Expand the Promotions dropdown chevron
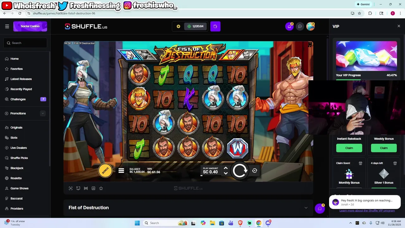Screen dimensions: 405x228 43,113
